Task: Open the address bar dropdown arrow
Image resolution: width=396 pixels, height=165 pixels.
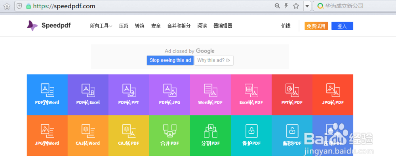Action: coord(307,6)
